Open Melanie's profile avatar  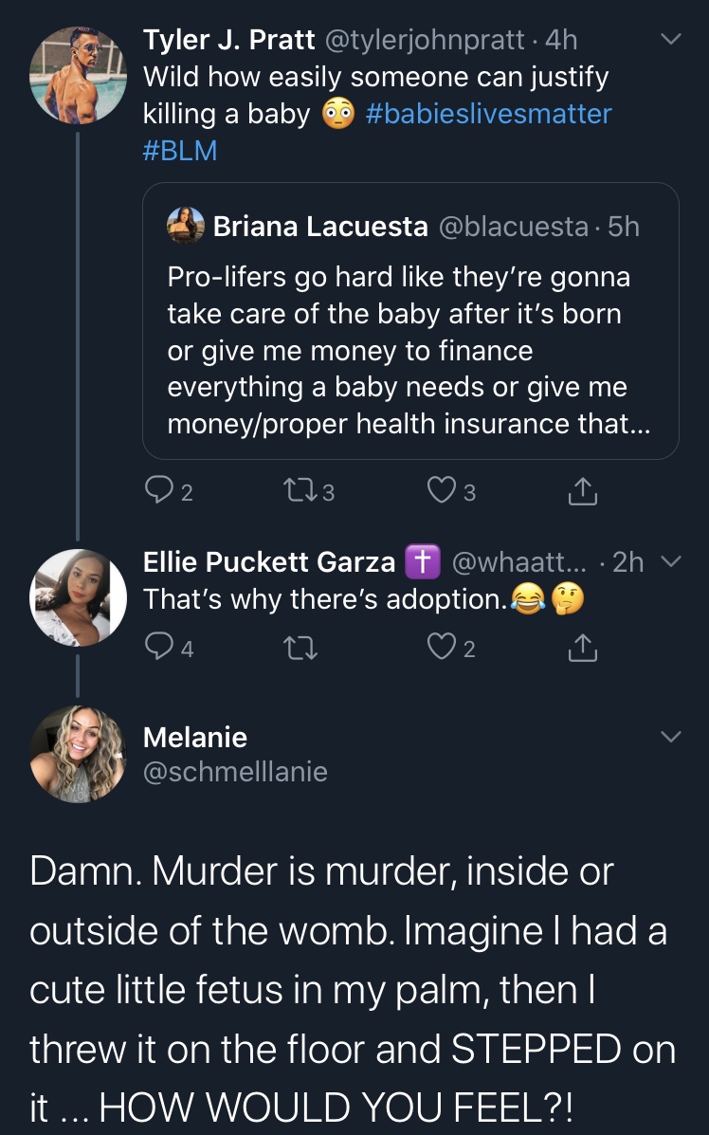78,754
